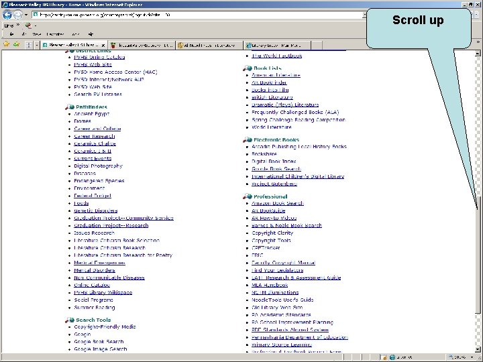Click the security lock icon in status bar
Viewport: 483px width, 362px height.
384,357
